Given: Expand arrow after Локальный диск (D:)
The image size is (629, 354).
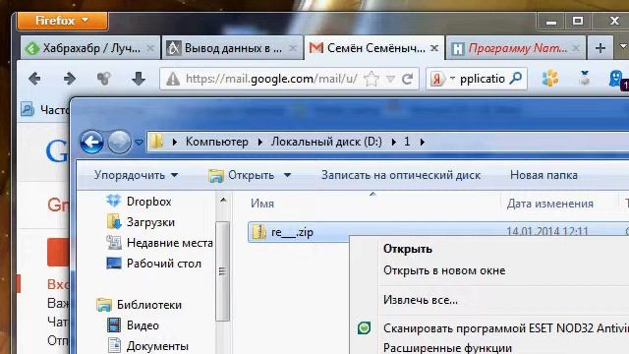Looking at the screenshot, I should [x=393, y=142].
